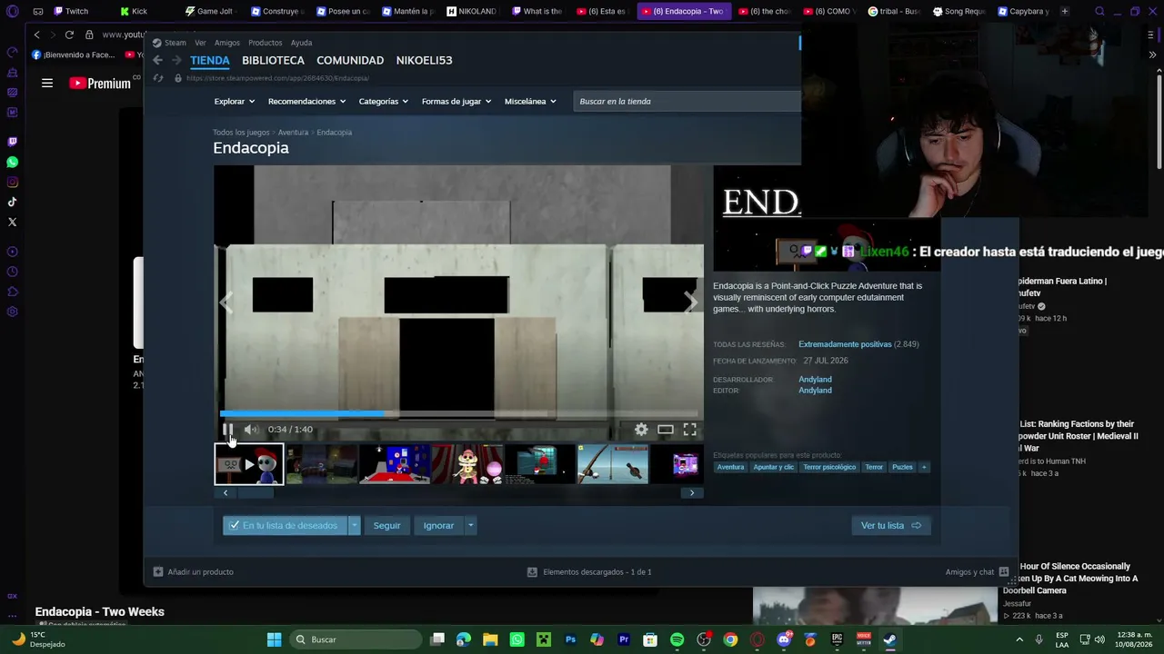1164x654 pixels.
Task: Select the 'Apuntar y clic' tag
Action: point(774,467)
